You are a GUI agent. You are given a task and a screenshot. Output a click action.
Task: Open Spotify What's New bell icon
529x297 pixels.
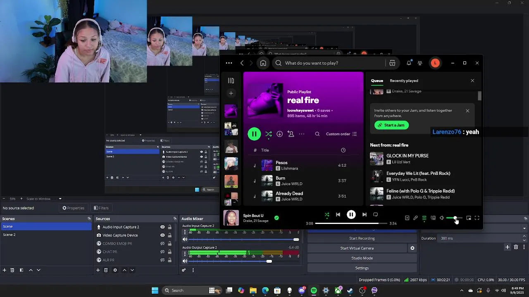tap(409, 63)
